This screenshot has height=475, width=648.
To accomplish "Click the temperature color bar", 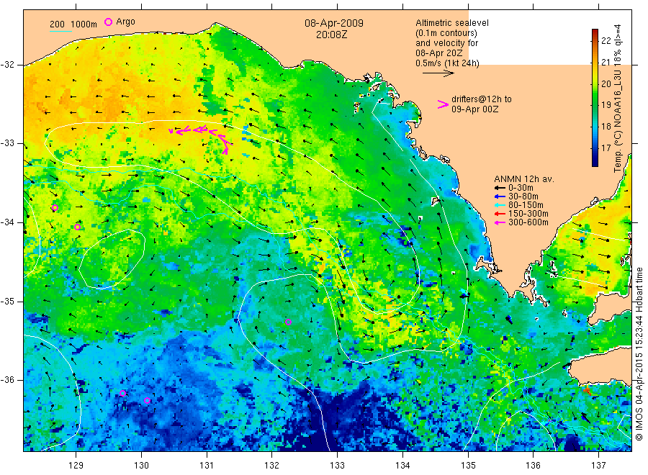I will tap(595, 98).
